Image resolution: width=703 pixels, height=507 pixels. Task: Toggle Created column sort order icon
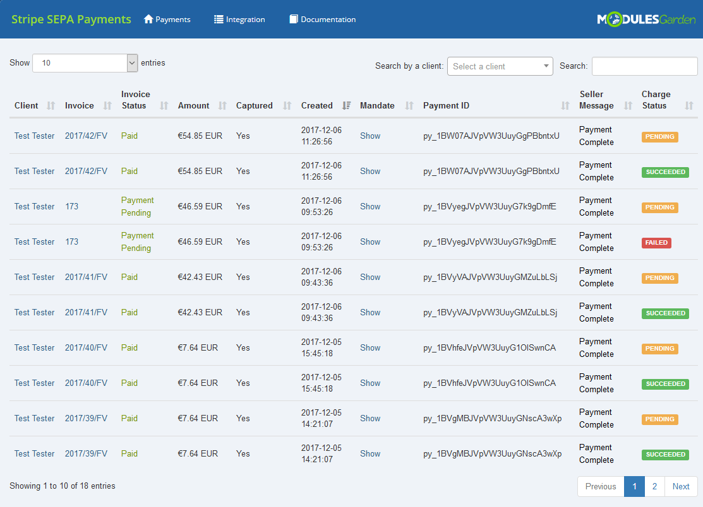346,105
